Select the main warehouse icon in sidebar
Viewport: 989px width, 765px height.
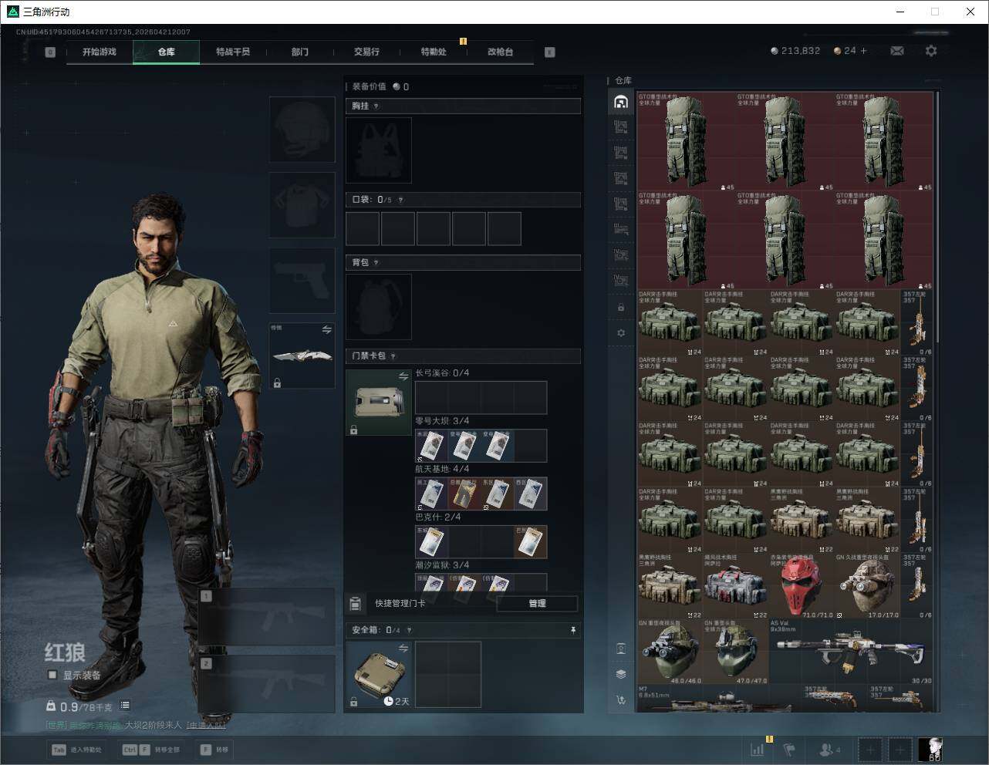[x=621, y=102]
